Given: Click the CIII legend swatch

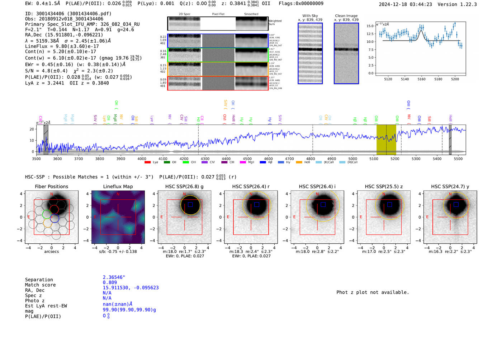Looking at the screenshot, I should pos(224,162).
